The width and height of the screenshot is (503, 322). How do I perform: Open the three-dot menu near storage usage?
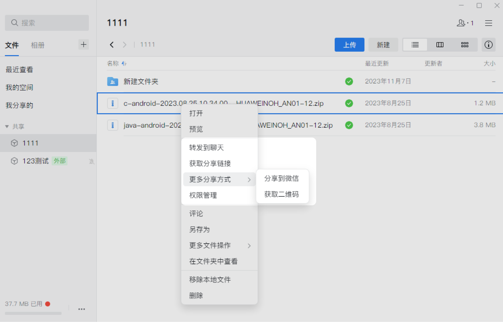[x=81, y=309]
